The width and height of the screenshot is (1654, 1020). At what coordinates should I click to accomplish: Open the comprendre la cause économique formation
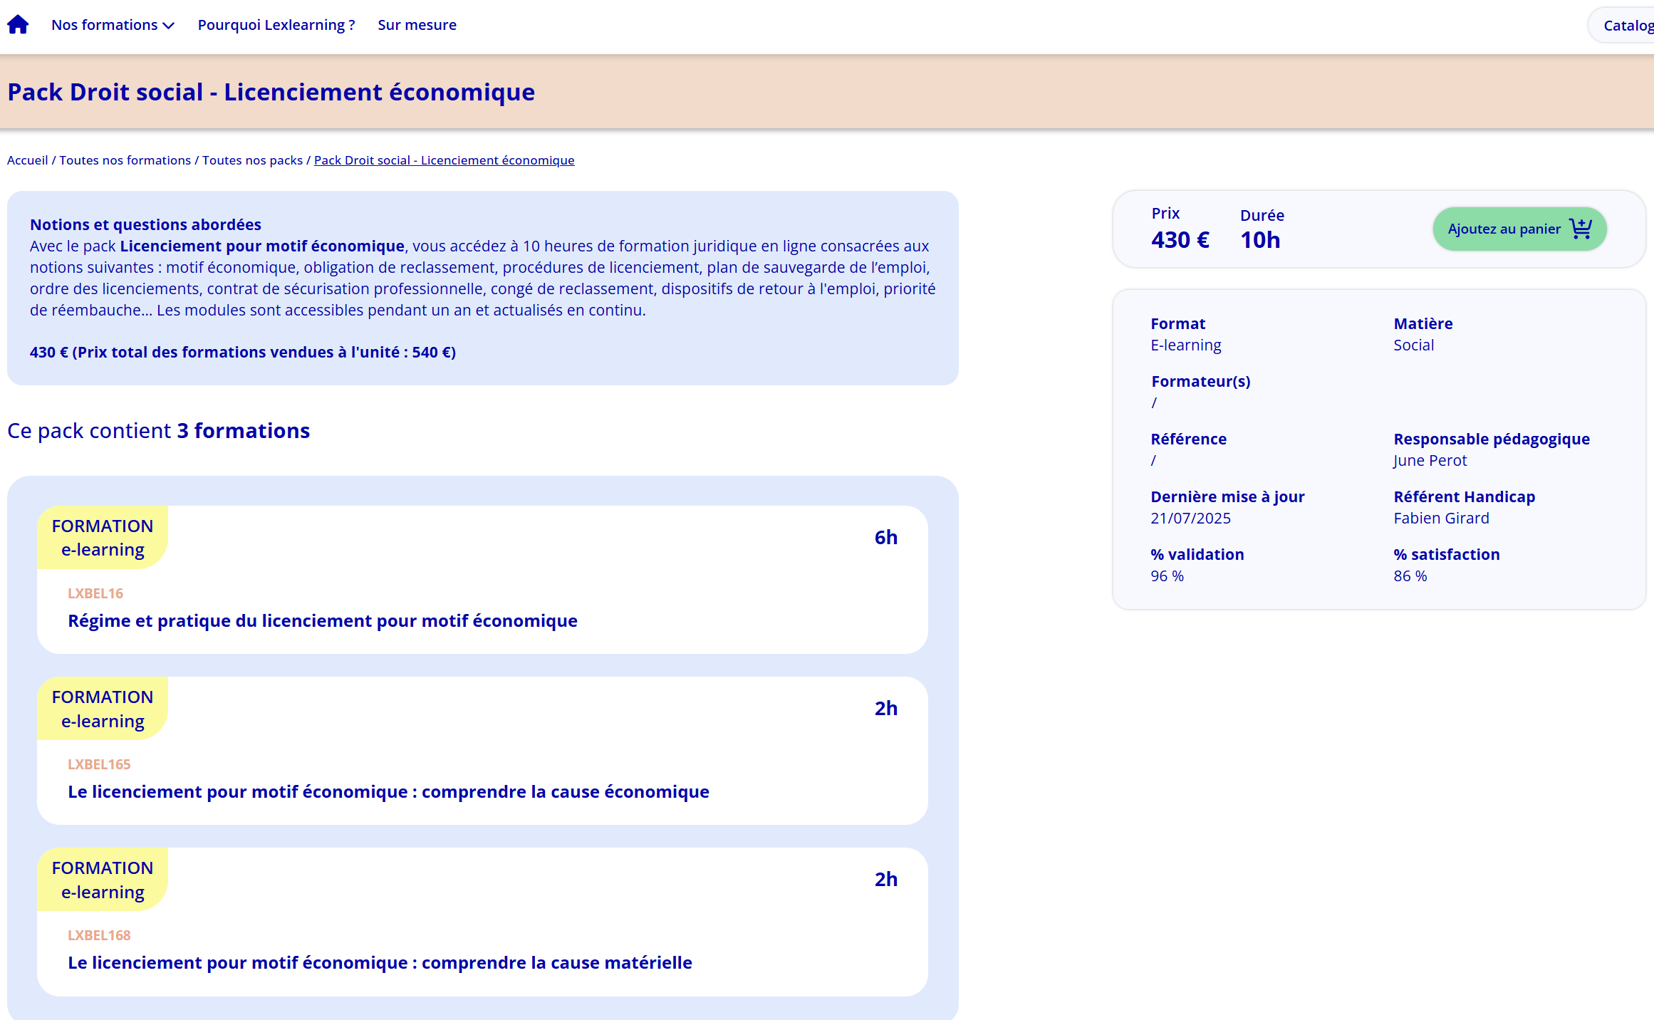[388, 791]
